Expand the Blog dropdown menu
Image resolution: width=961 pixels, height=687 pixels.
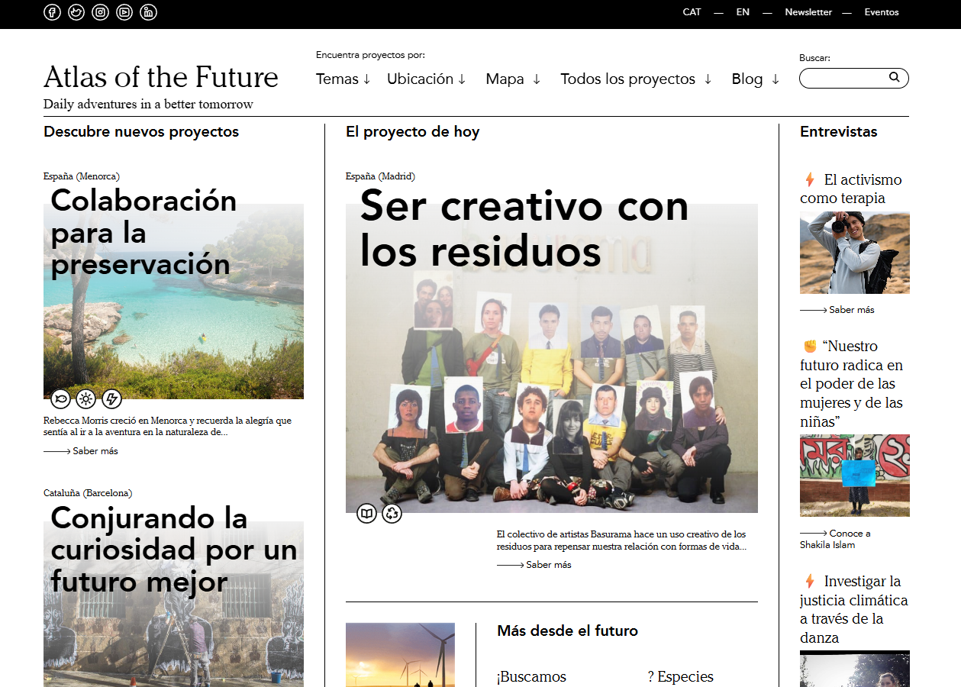(x=754, y=79)
